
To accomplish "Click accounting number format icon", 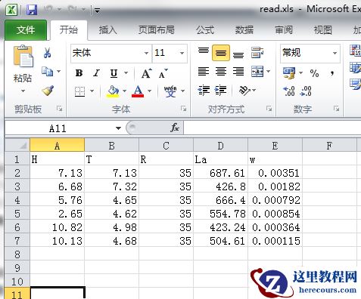I will point(289,73).
